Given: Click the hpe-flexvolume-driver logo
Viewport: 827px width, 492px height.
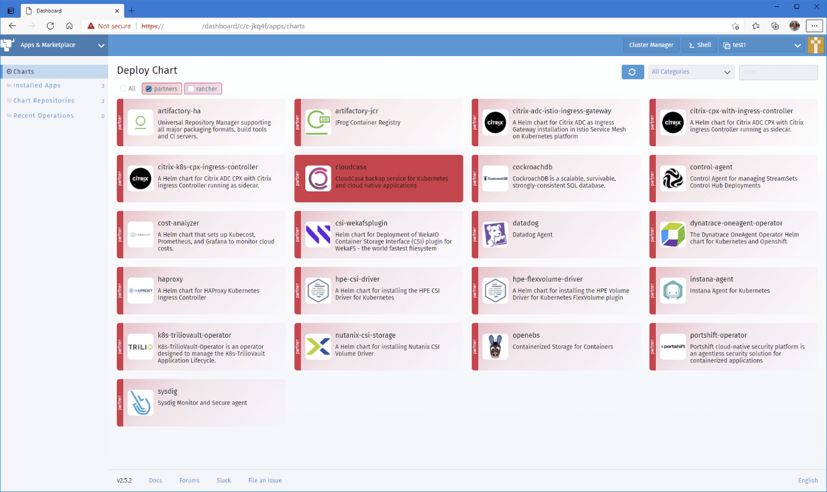Looking at the screenshot, I should (496, 290).
